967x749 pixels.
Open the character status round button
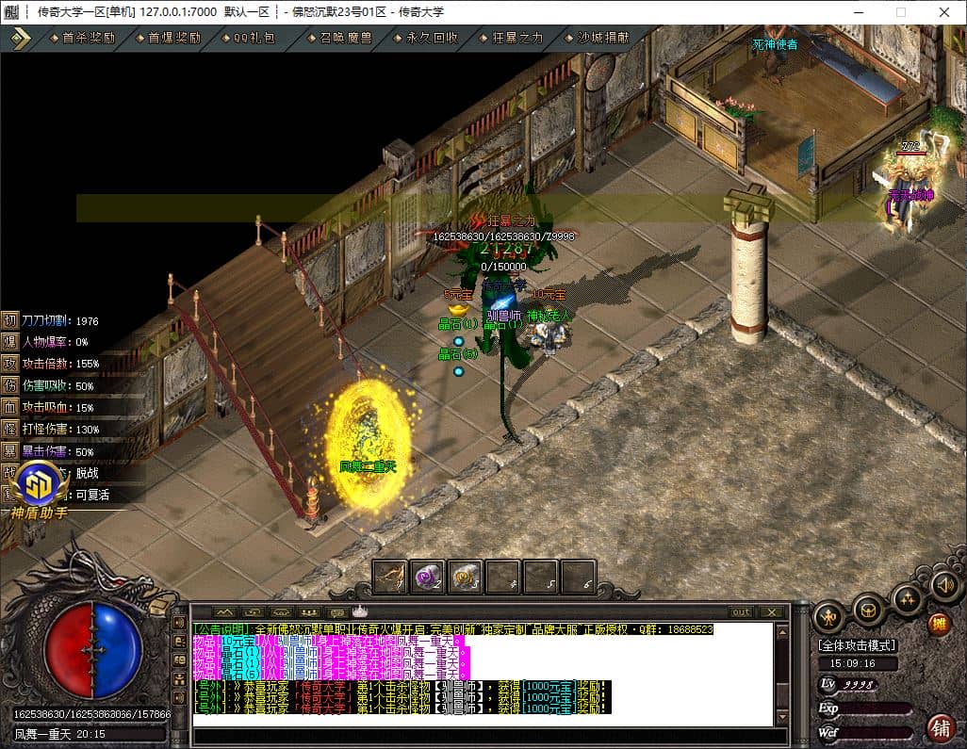(x=829, y=616)
